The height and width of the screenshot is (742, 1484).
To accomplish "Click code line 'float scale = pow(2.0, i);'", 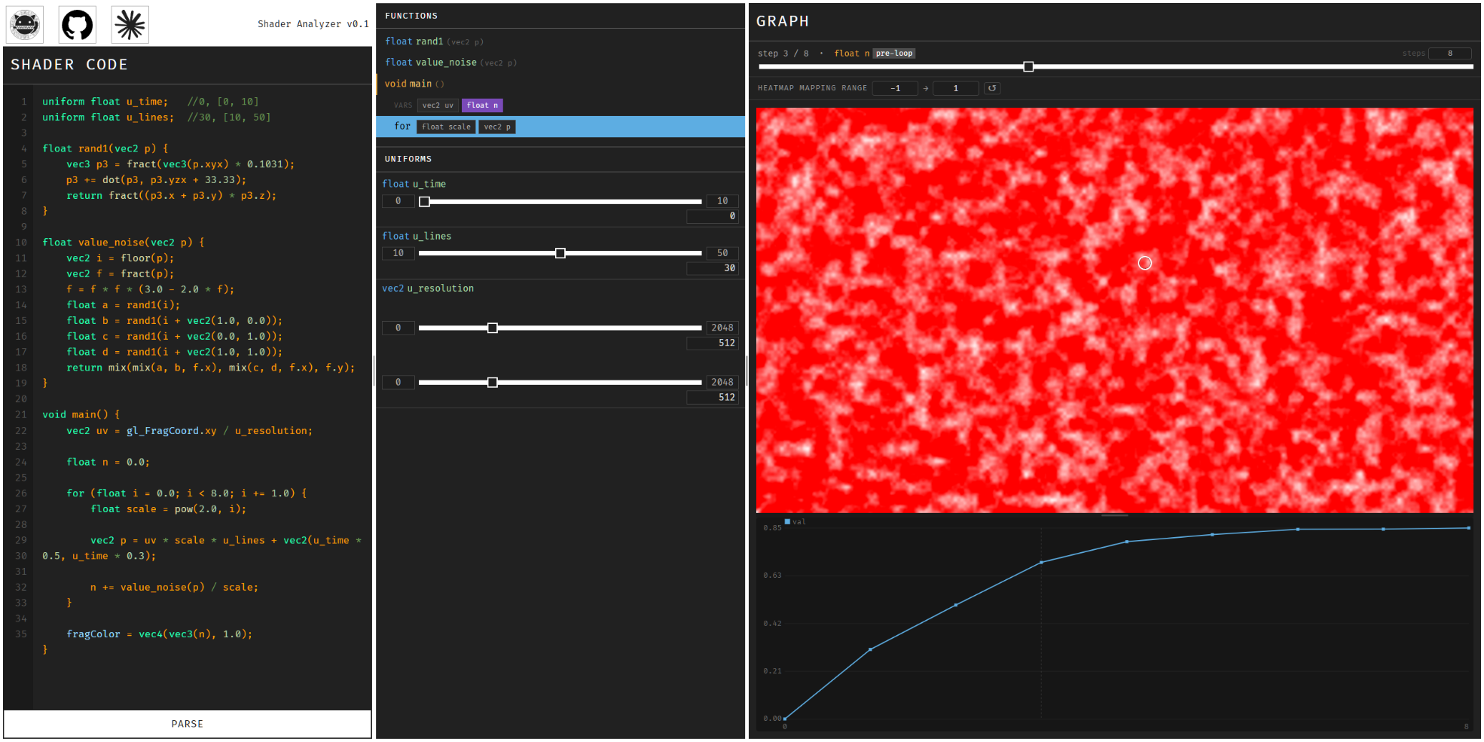I will click(x=168, y=509).
